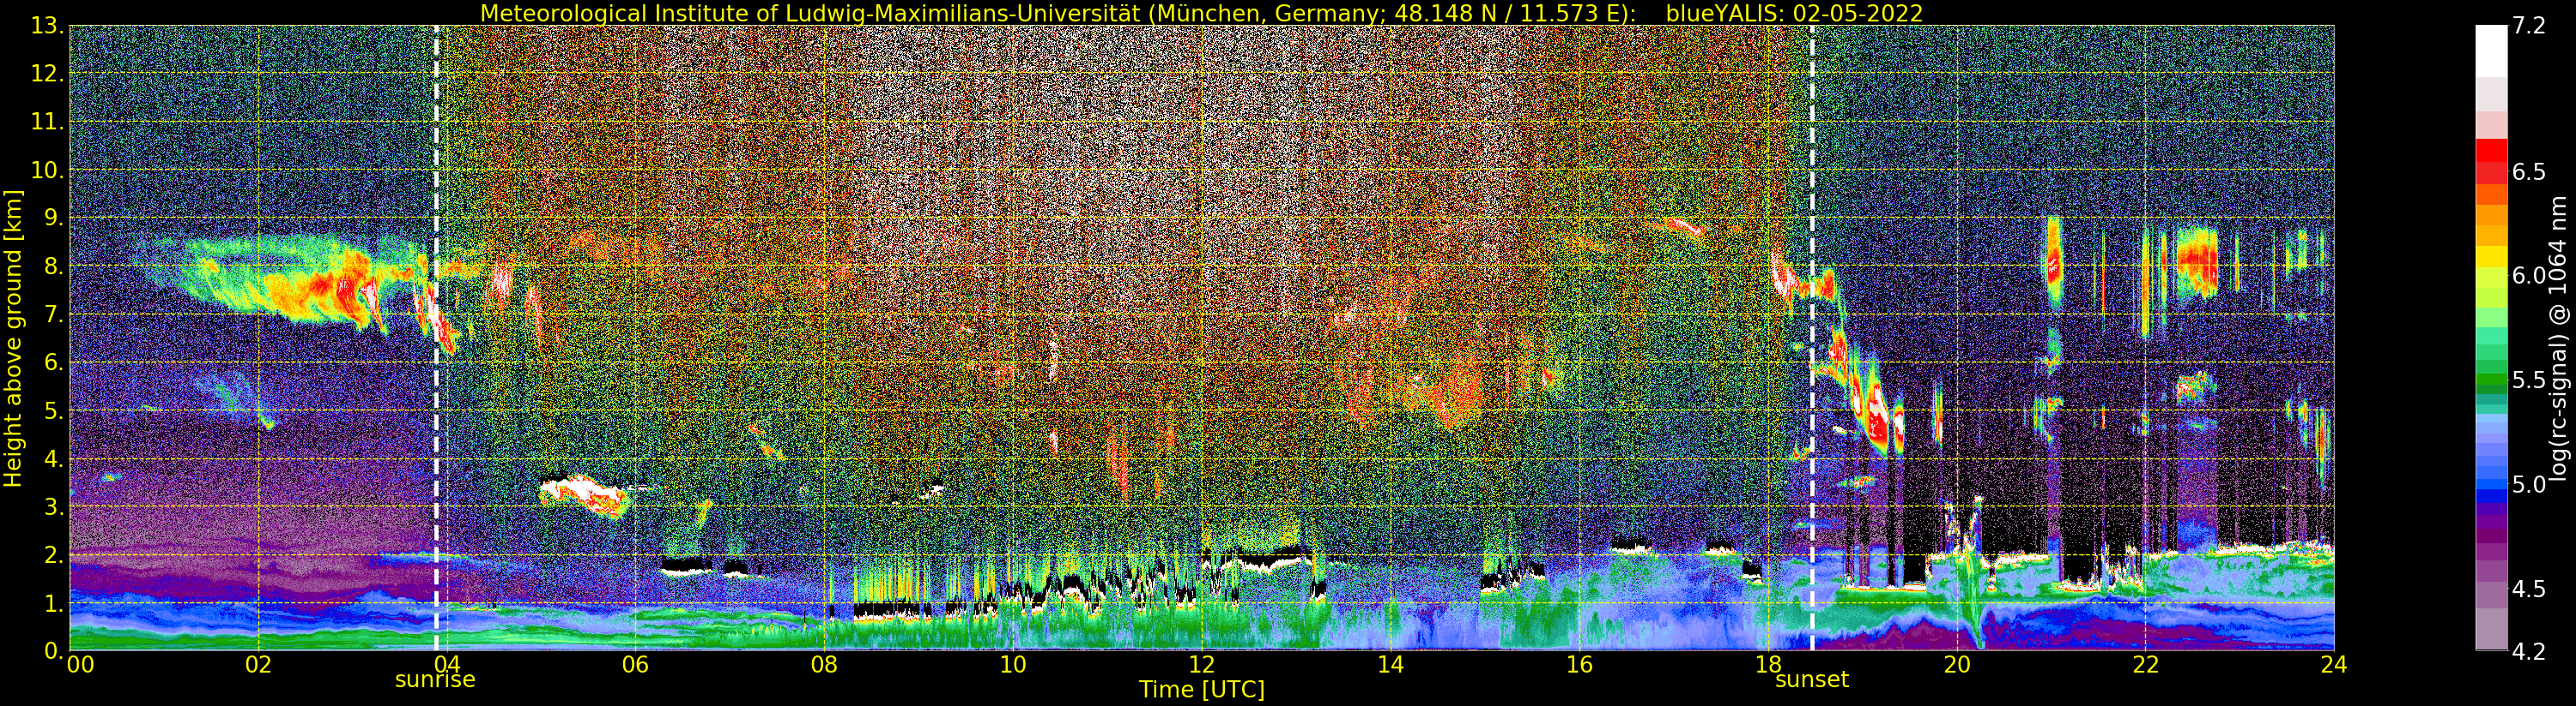Click the height axis tick label 7.
Screen dimensions: 2576x706
54,314
